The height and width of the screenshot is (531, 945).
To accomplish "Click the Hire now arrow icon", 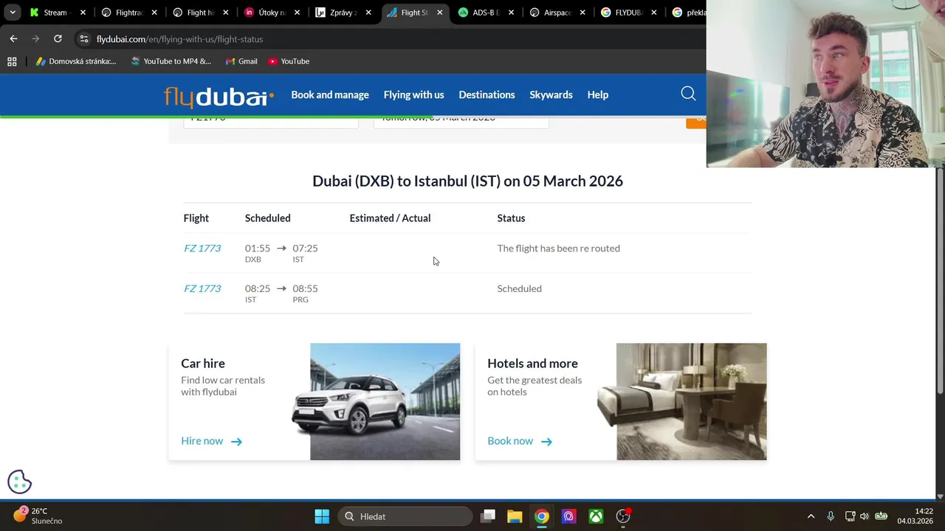I will click(236, 441).
